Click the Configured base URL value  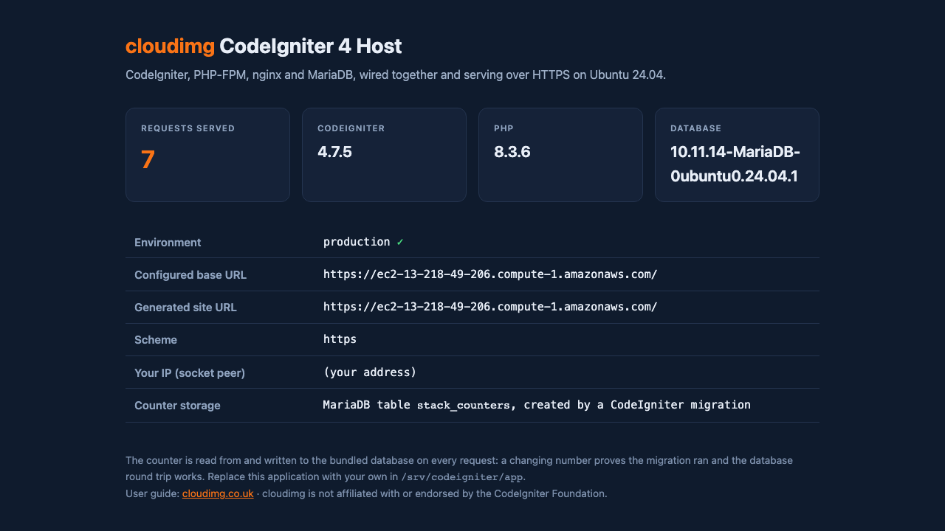coord(490,274)
